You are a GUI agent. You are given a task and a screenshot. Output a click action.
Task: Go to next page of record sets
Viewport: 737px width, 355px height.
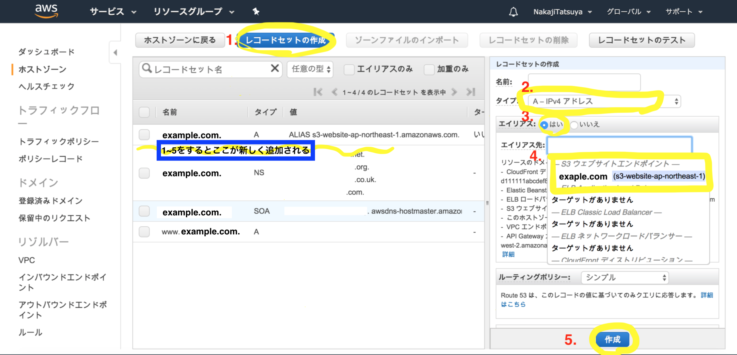454,92
